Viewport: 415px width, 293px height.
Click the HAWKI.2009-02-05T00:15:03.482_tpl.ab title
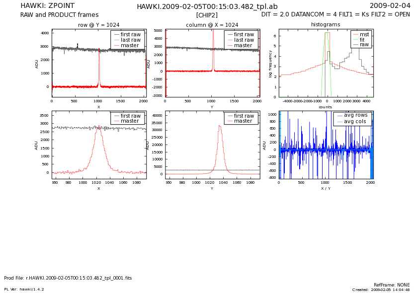pos(207,6)
